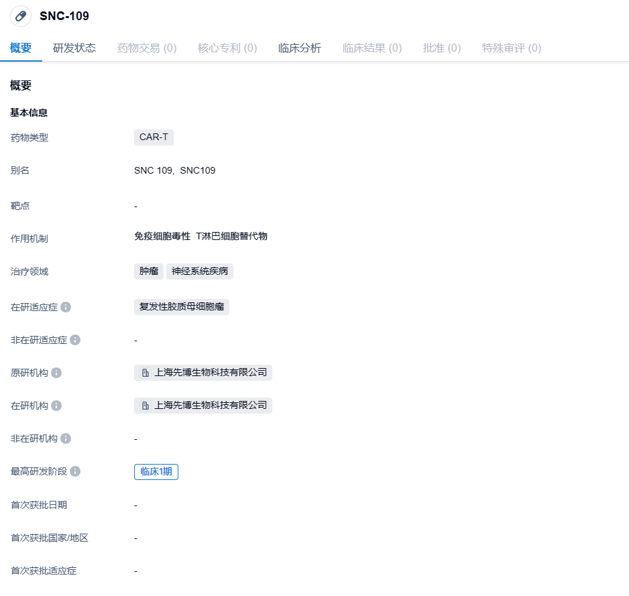The image size is (629, 596).
Task: Click info icon beside 原研机构
Action: (x=56, y=373)
